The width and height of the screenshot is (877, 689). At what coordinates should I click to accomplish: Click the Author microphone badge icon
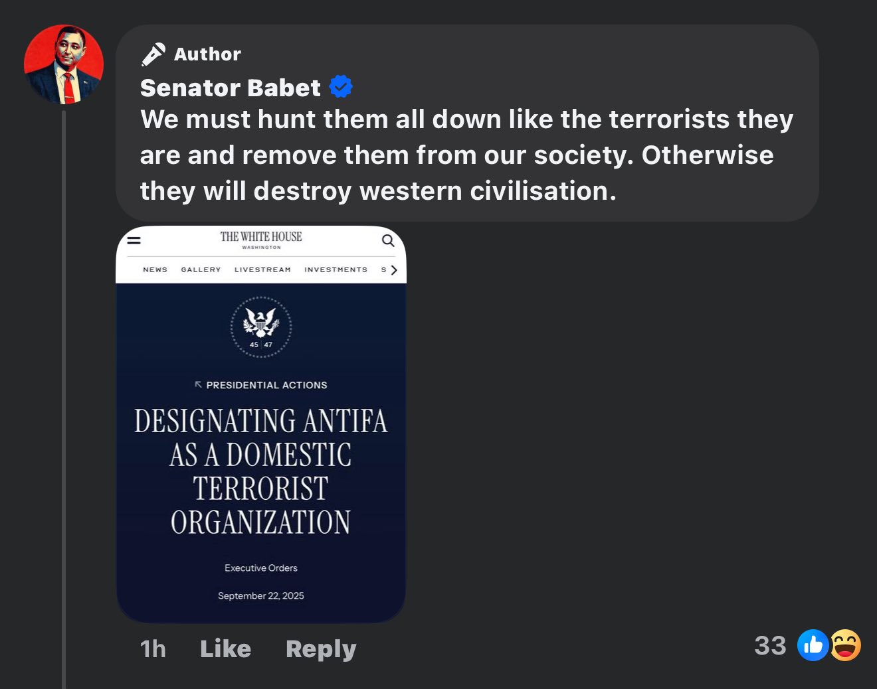point(153,54)
